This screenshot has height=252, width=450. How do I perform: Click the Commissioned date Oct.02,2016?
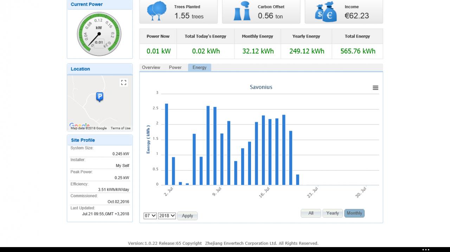[118, 202]
